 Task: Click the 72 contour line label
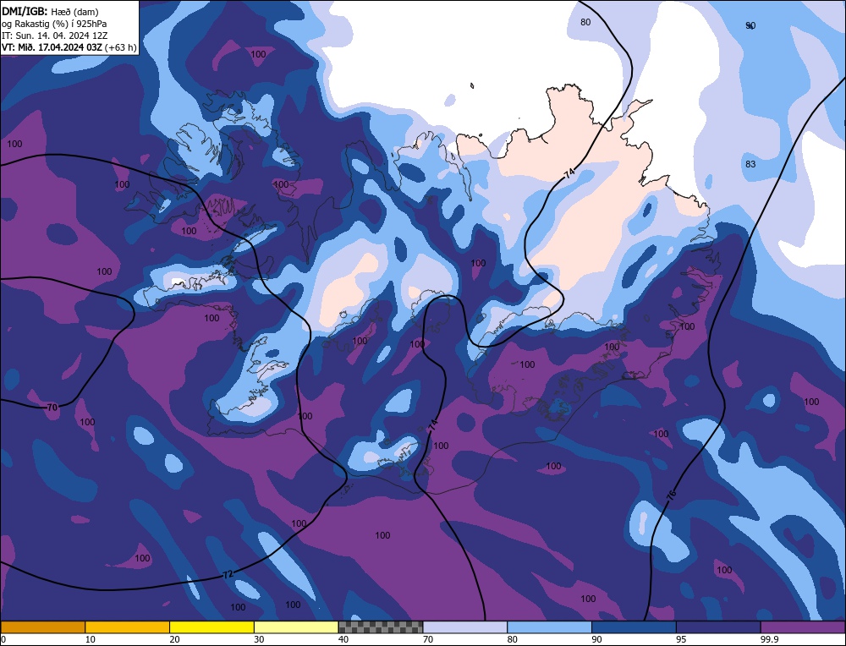(228, 575)
